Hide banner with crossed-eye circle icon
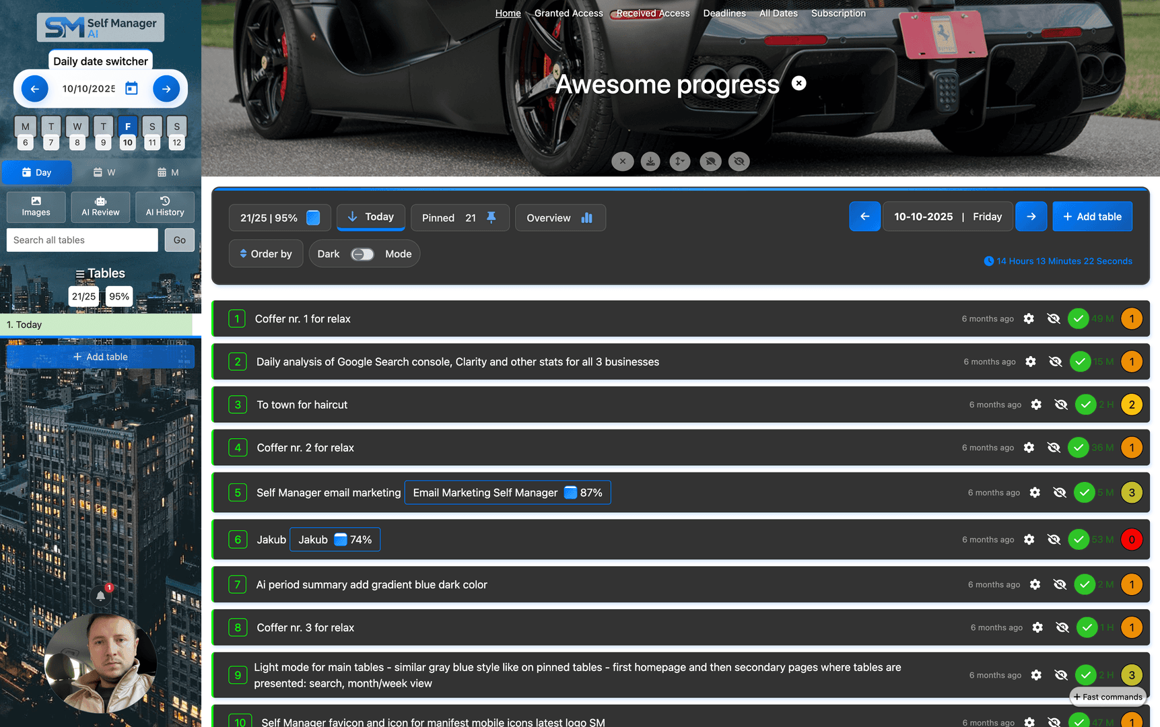This screenshot has width=1160, height=727. click(739, 162)
